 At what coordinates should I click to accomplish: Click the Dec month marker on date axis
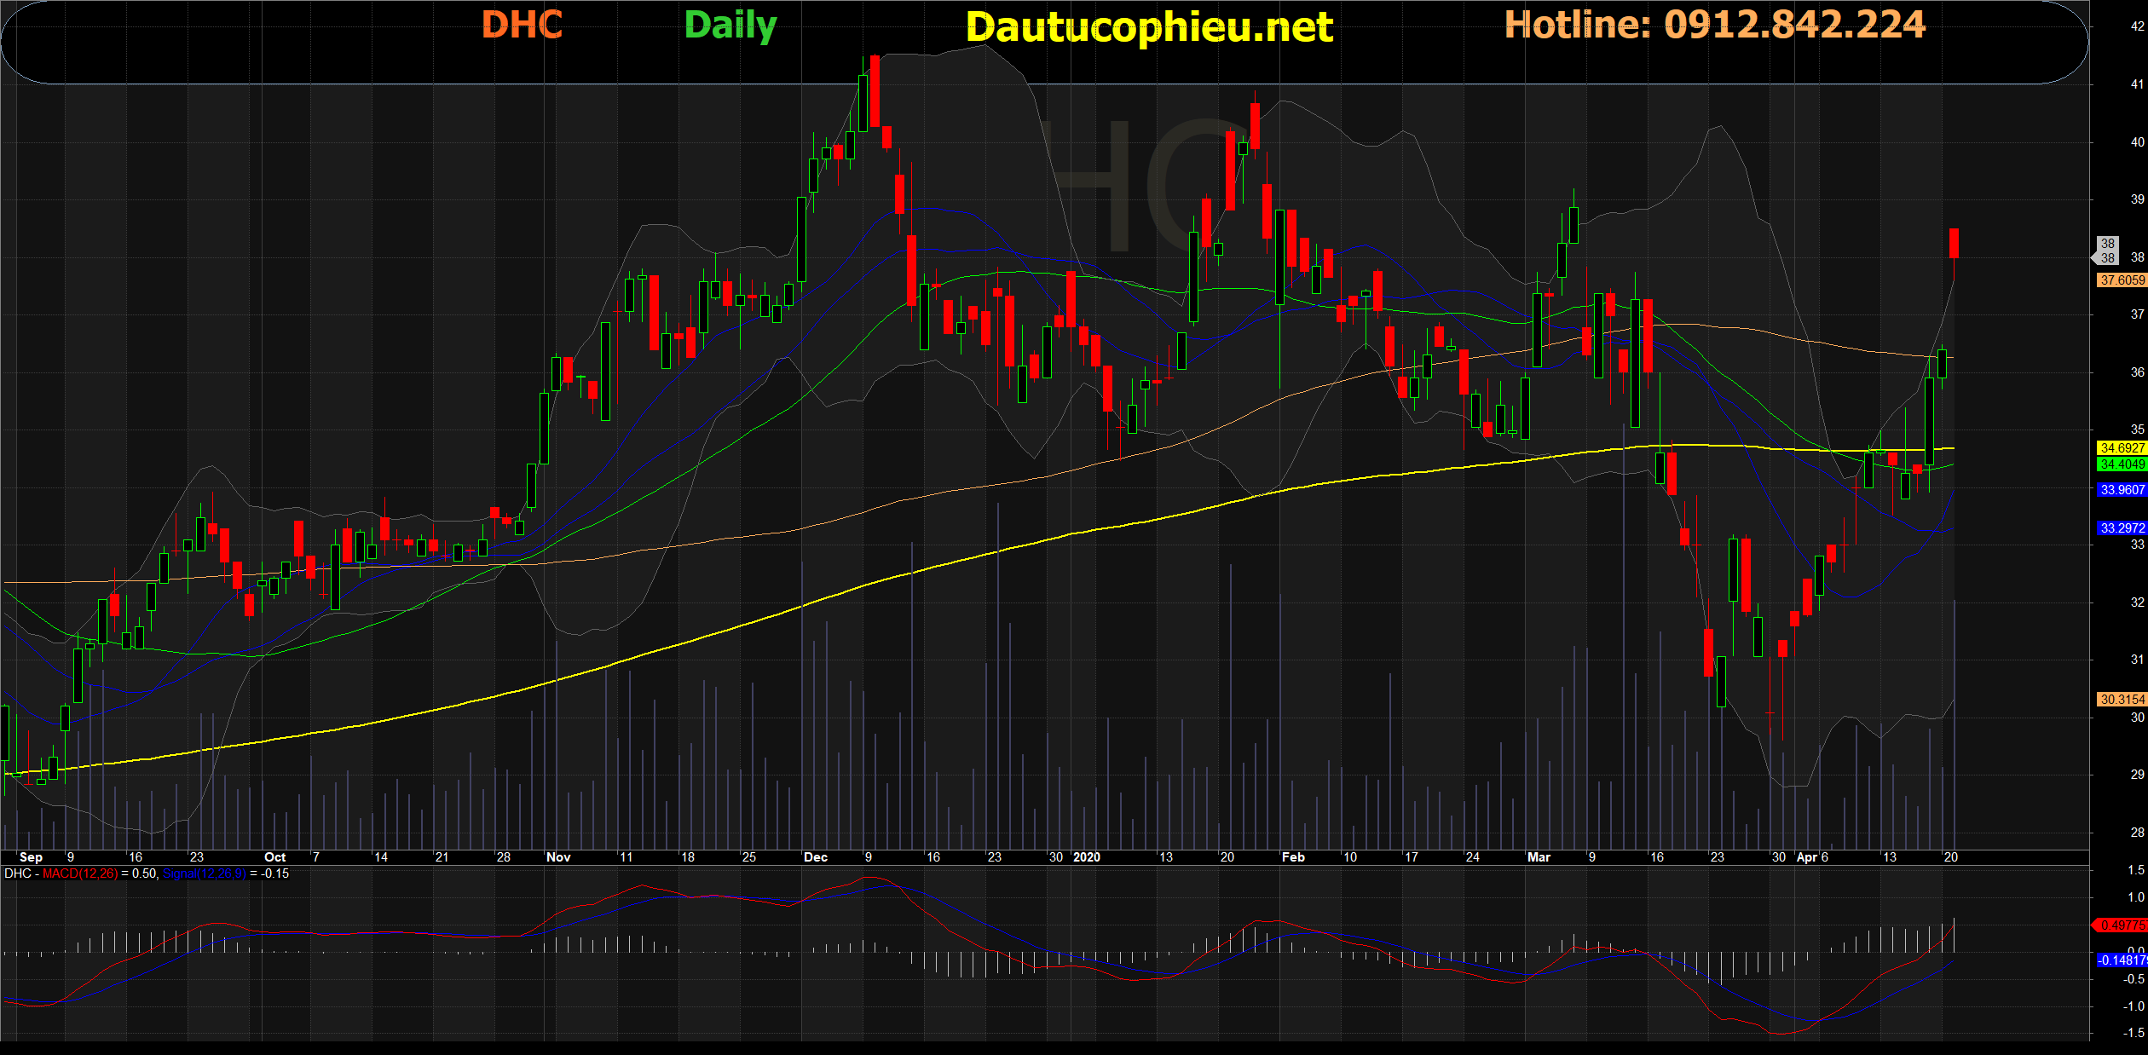tap(815, 857)
